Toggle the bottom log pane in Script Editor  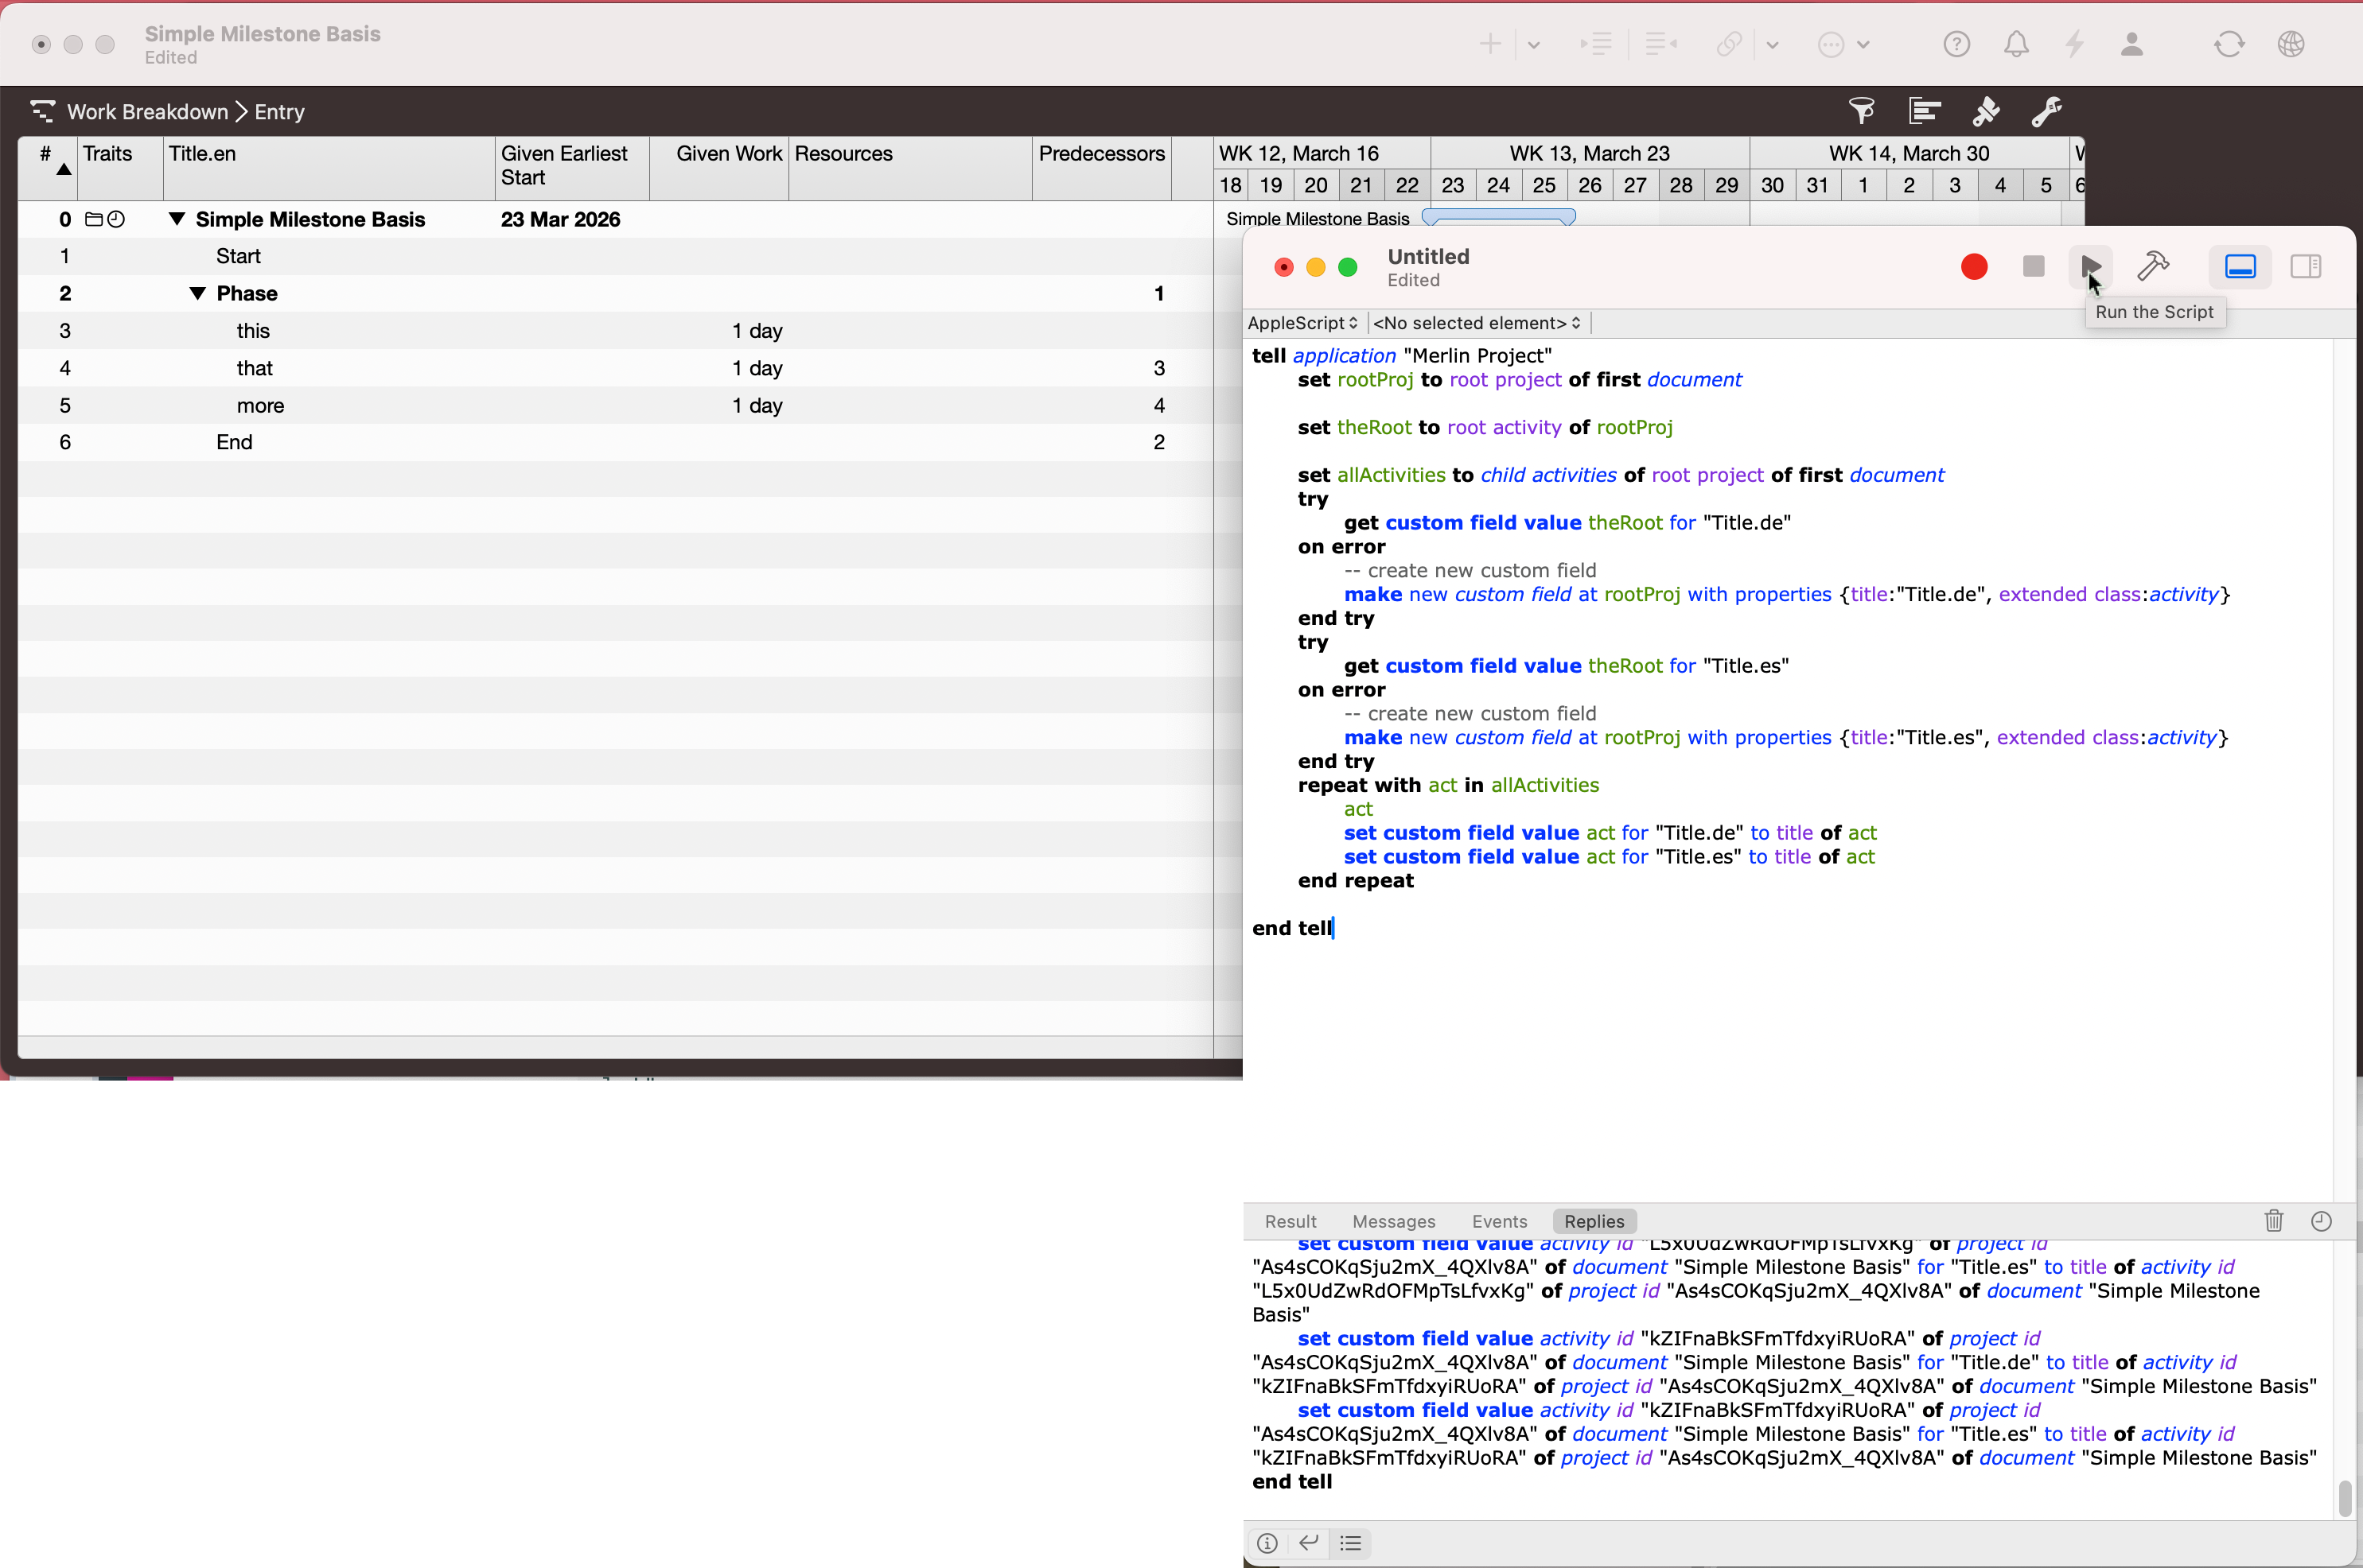click(2240, 267)
